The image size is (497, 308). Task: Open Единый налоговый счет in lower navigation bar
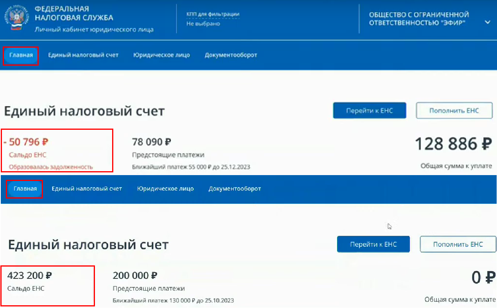tap(87, 189)
